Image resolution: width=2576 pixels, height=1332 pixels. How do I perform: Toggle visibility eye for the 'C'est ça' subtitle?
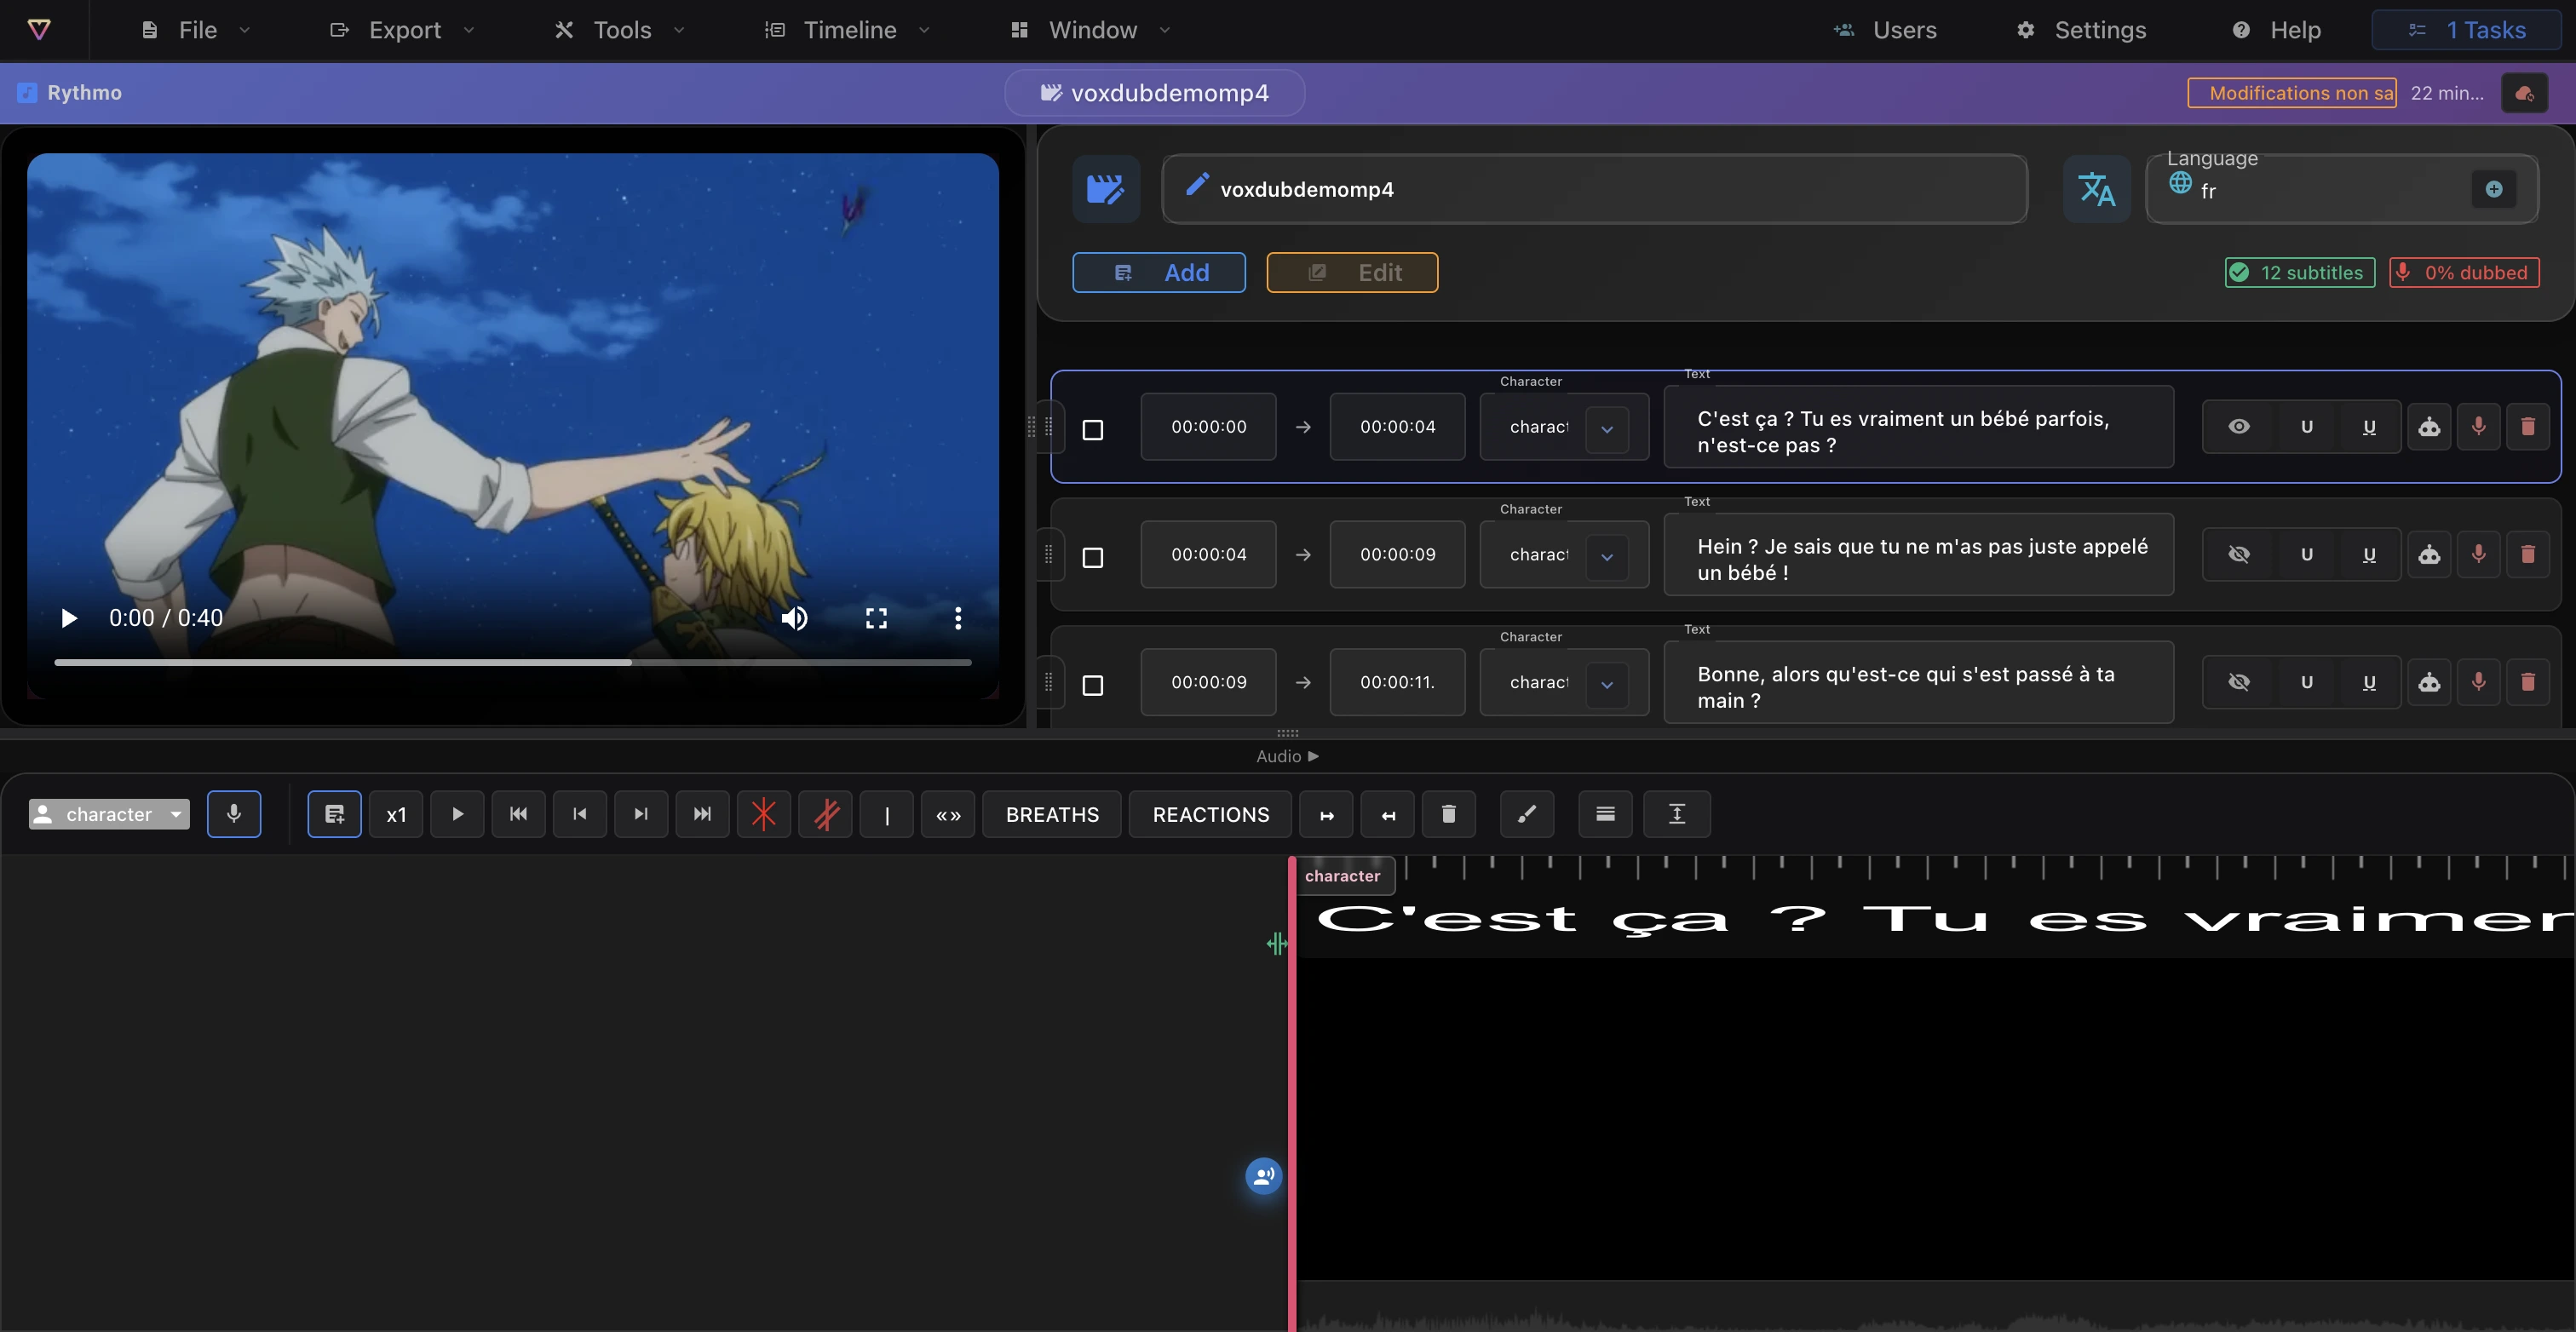[x=2239, y=427]
